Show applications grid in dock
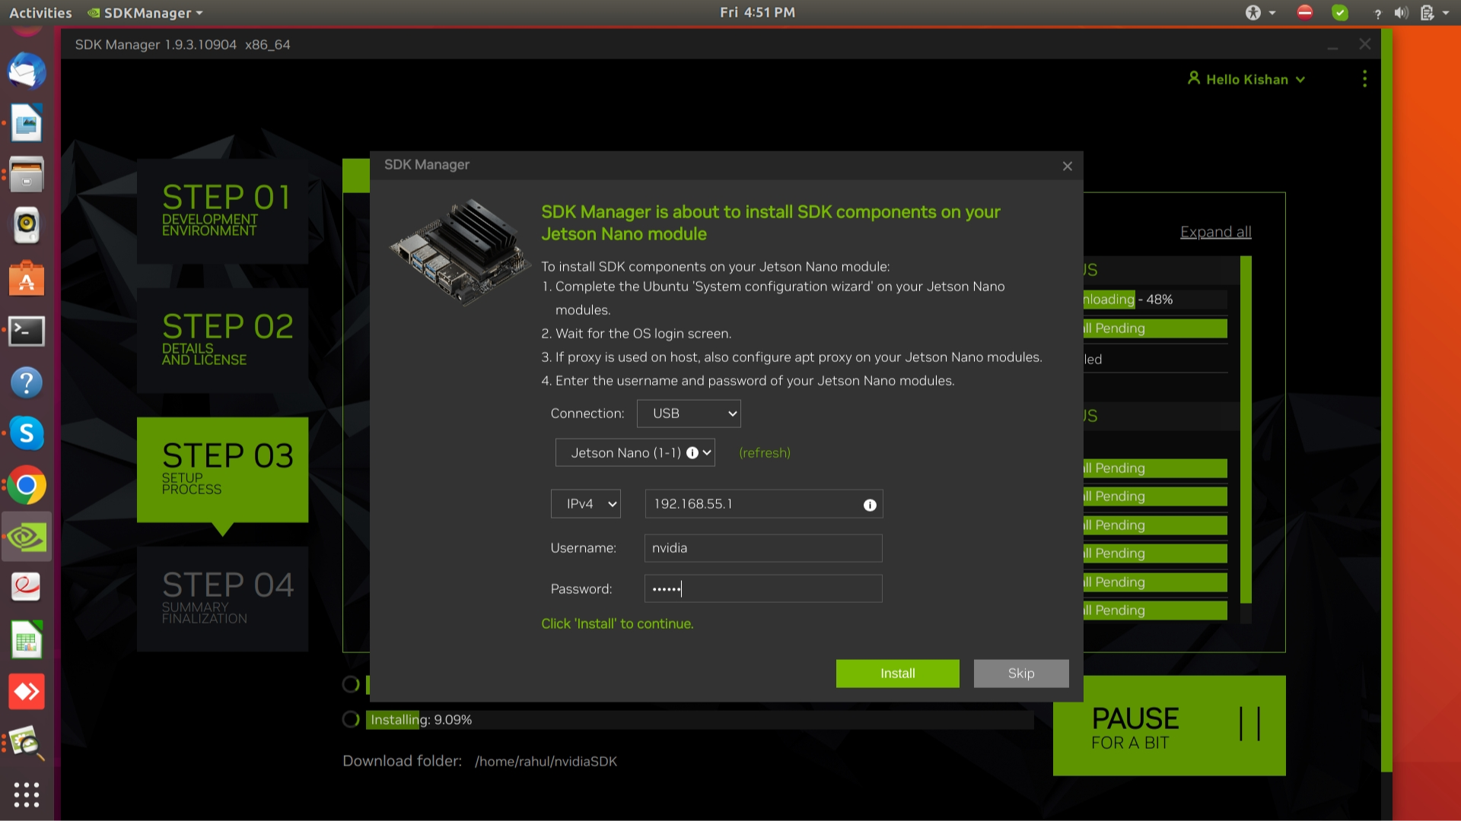The width and height of the screenshot is (1461, 821). click(27, 794)
